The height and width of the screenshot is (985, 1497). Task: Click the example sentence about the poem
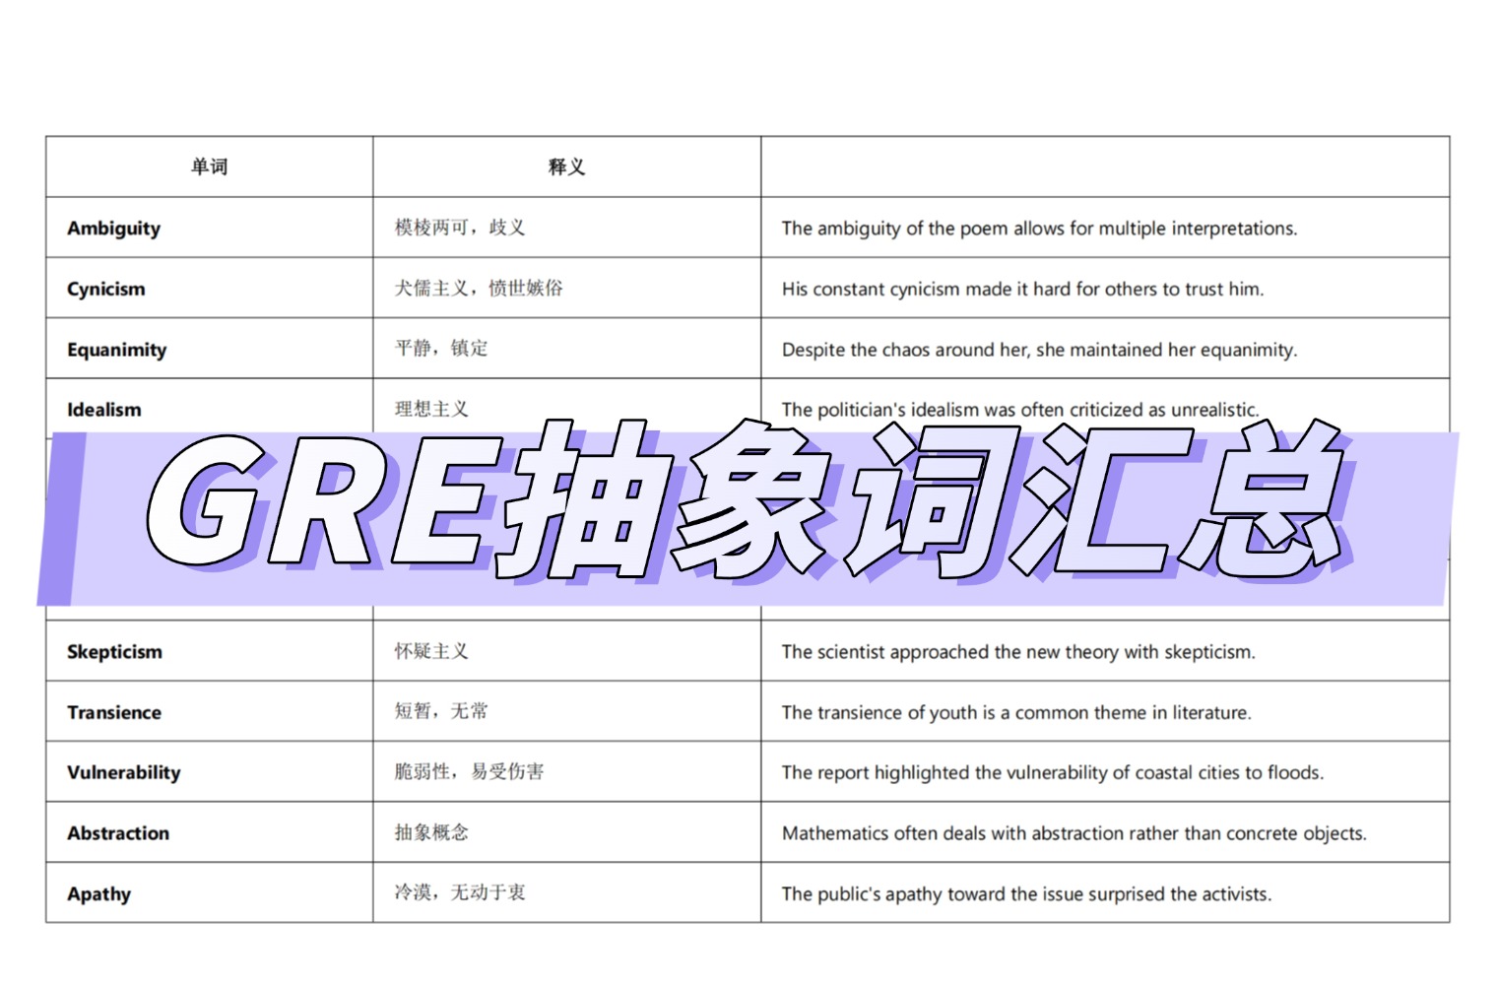pyautogui.click(x=1039, y=229)
